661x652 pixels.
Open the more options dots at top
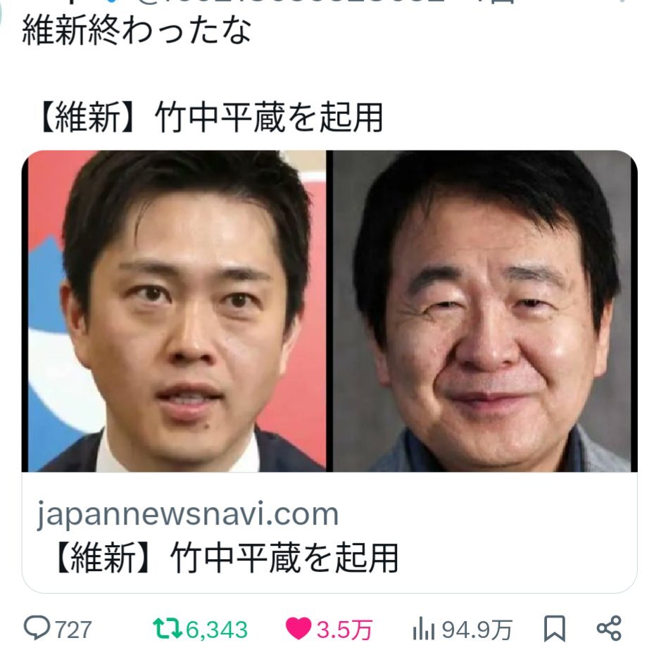pyautogui.click(x=622, y=2)
